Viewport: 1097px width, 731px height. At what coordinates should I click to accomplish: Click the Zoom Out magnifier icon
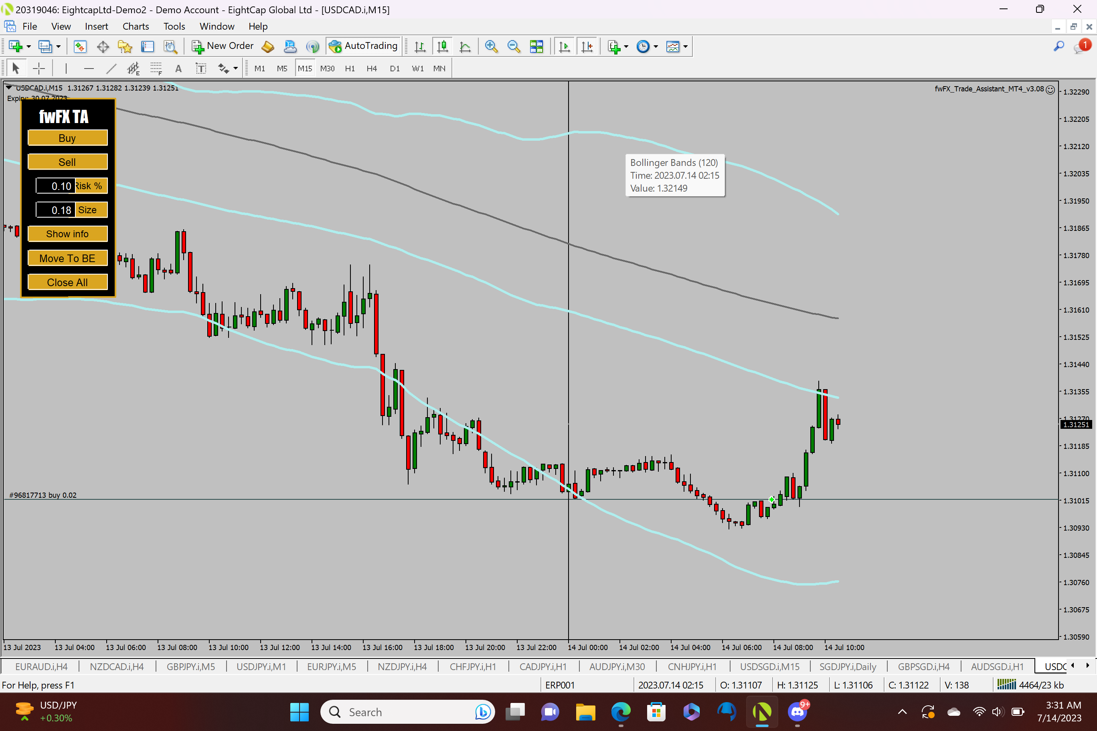[x=514, y=46]
